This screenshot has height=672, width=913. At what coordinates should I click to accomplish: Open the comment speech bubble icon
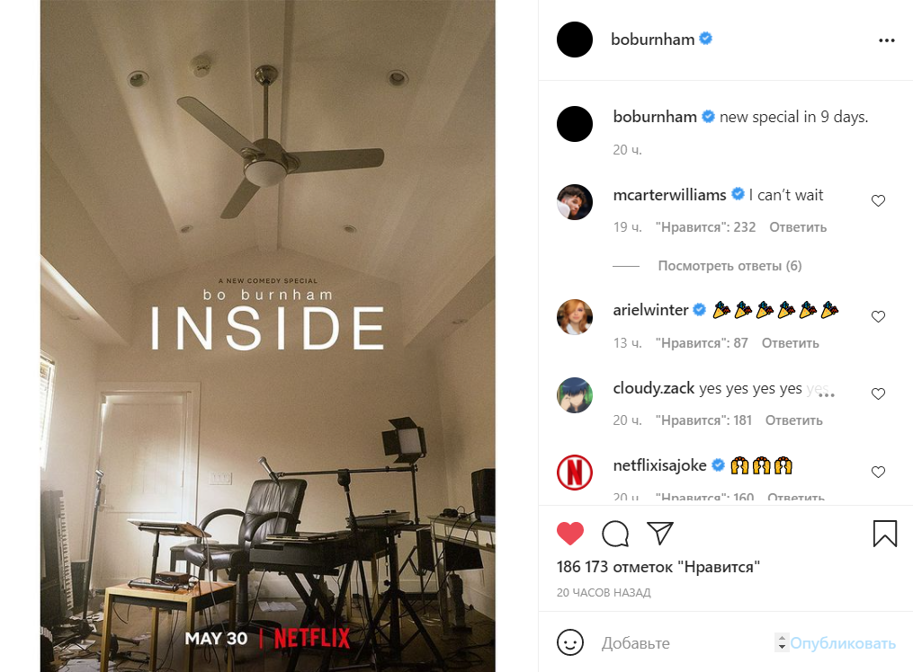click(x=615, y=534)
